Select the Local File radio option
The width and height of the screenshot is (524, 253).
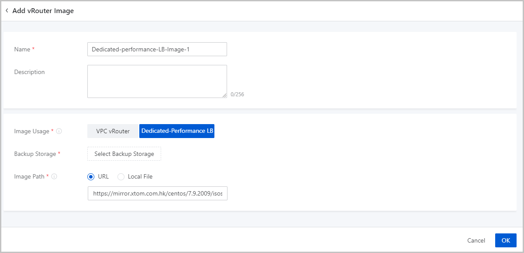[x=121, y=177]
